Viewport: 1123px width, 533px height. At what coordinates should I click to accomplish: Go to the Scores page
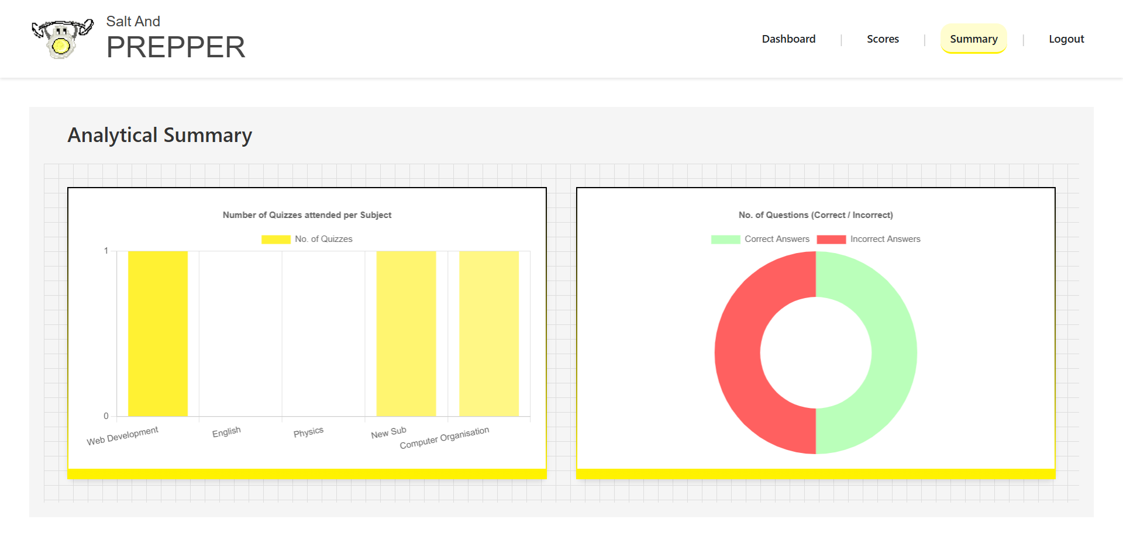(883, 39)
